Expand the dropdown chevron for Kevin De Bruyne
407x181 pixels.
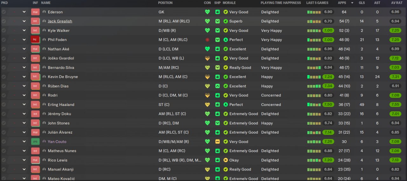pos(24,77)
